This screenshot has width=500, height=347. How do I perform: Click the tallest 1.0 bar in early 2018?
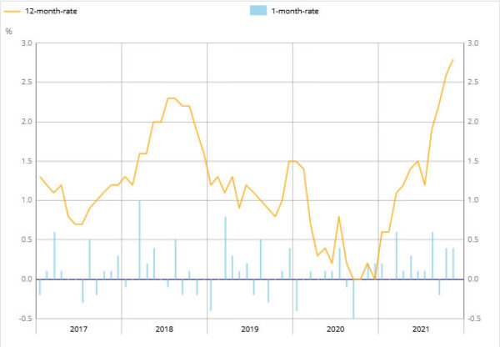click(140, 239)
